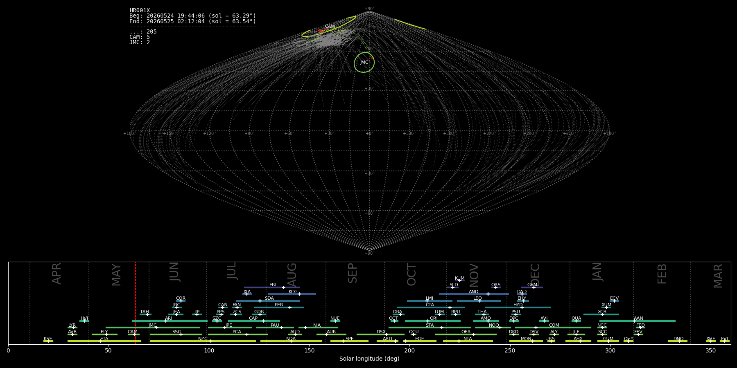Select the CAM radiant label on map
Screen dimensions: 737x368
tap(330, 26)
